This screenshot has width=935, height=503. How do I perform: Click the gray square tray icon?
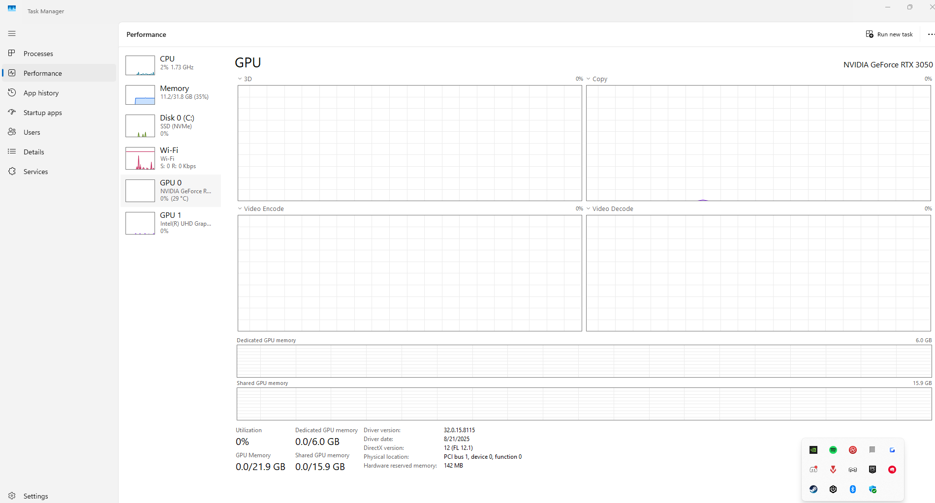[x=872, y=449]
